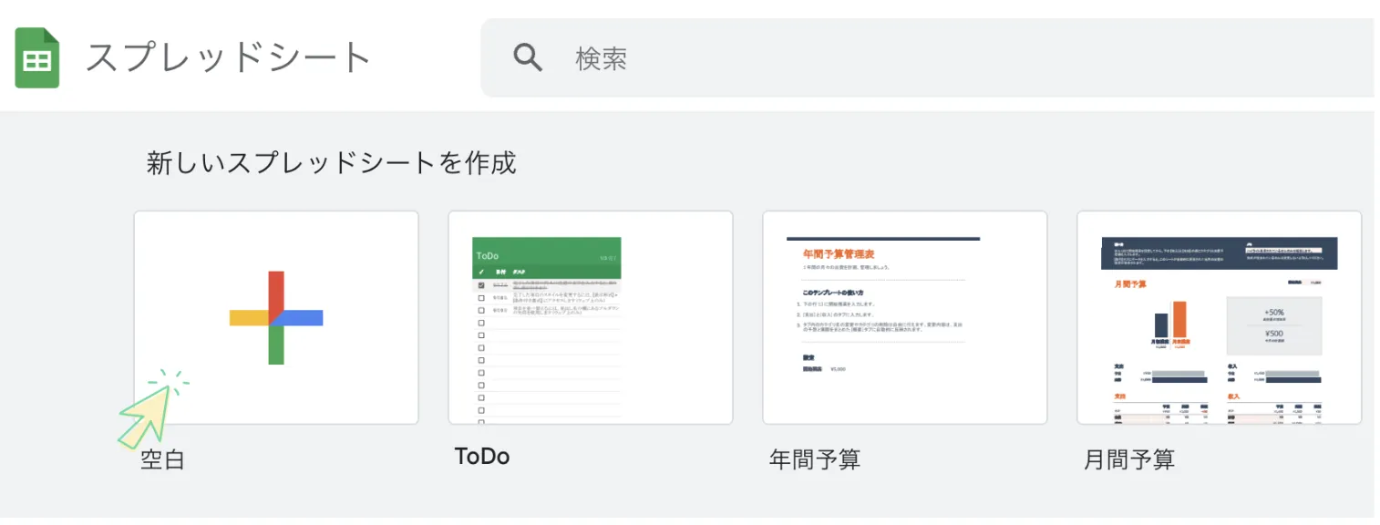The image size is (1380, 525).
Task: Click the colorful plus icon for blank sheet
Action: (x=276, y=317)
